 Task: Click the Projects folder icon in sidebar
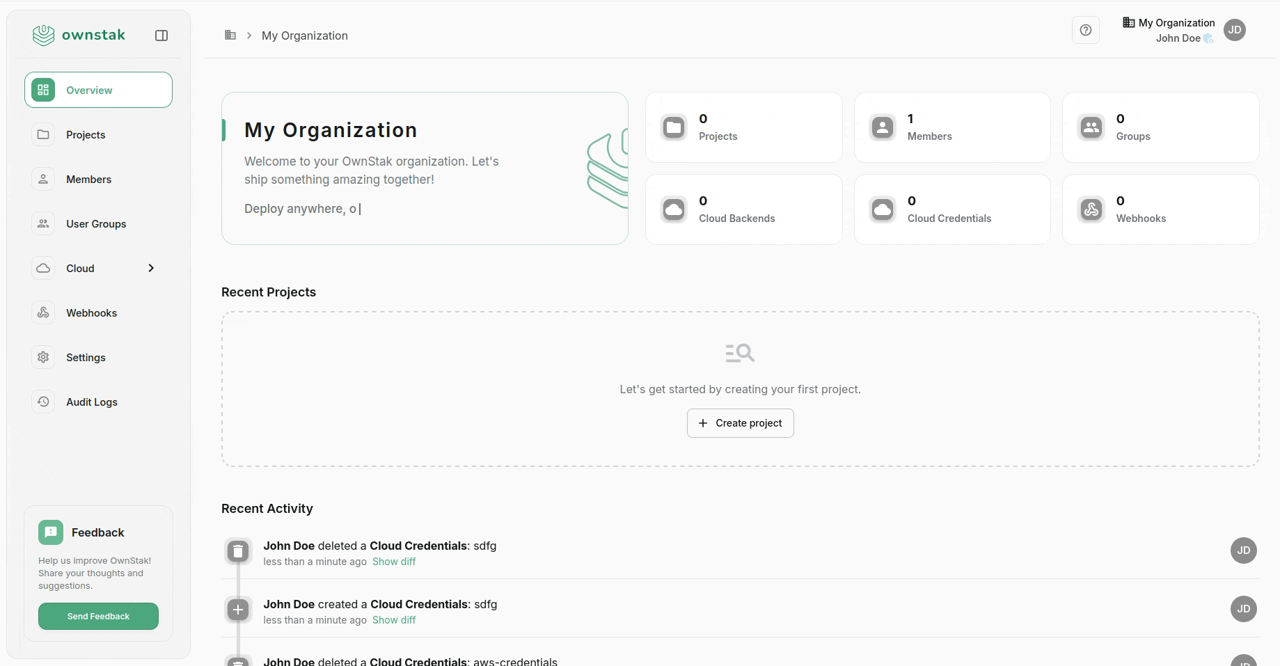(x=43, y=134)
